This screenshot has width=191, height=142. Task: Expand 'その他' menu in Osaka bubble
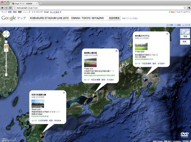(x=110, y=80)
